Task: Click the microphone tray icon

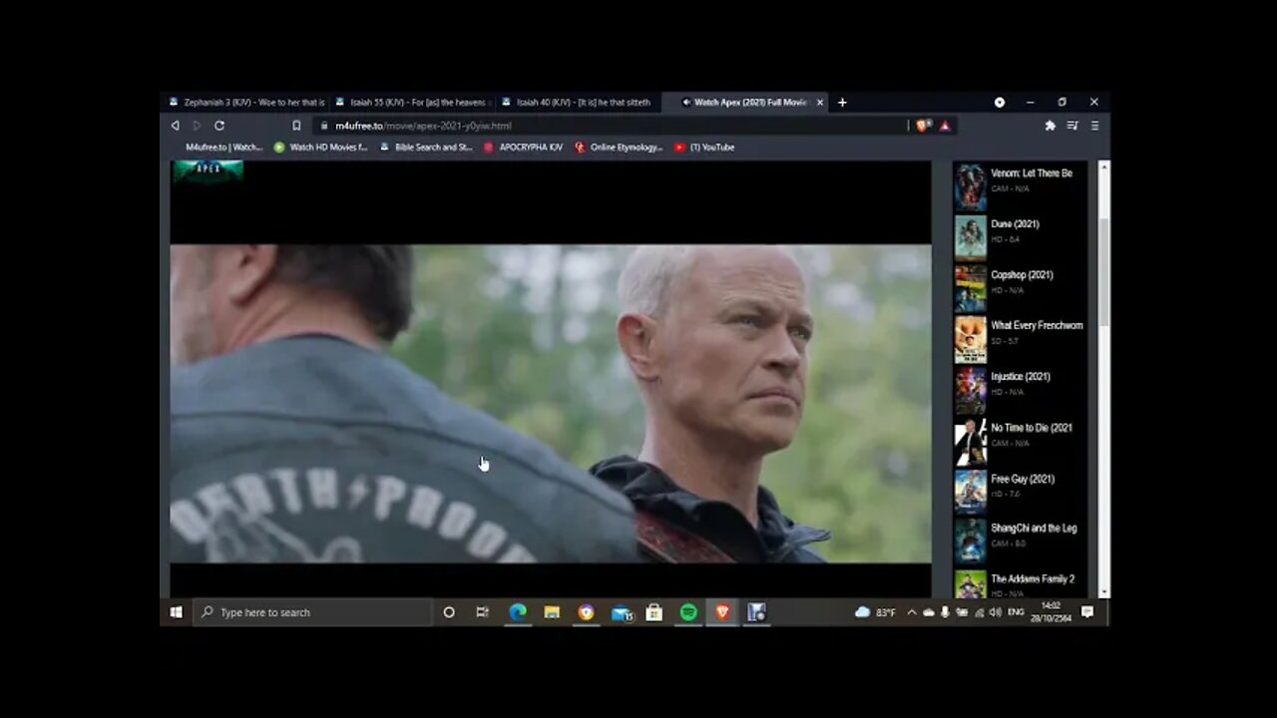Action: [945, 612]
